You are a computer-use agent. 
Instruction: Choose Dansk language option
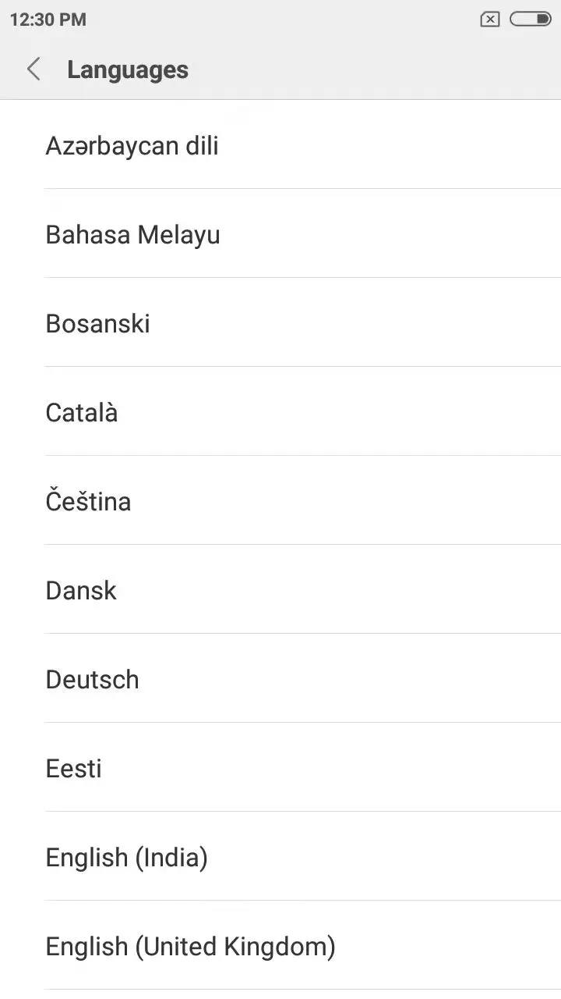click(81, 591)
